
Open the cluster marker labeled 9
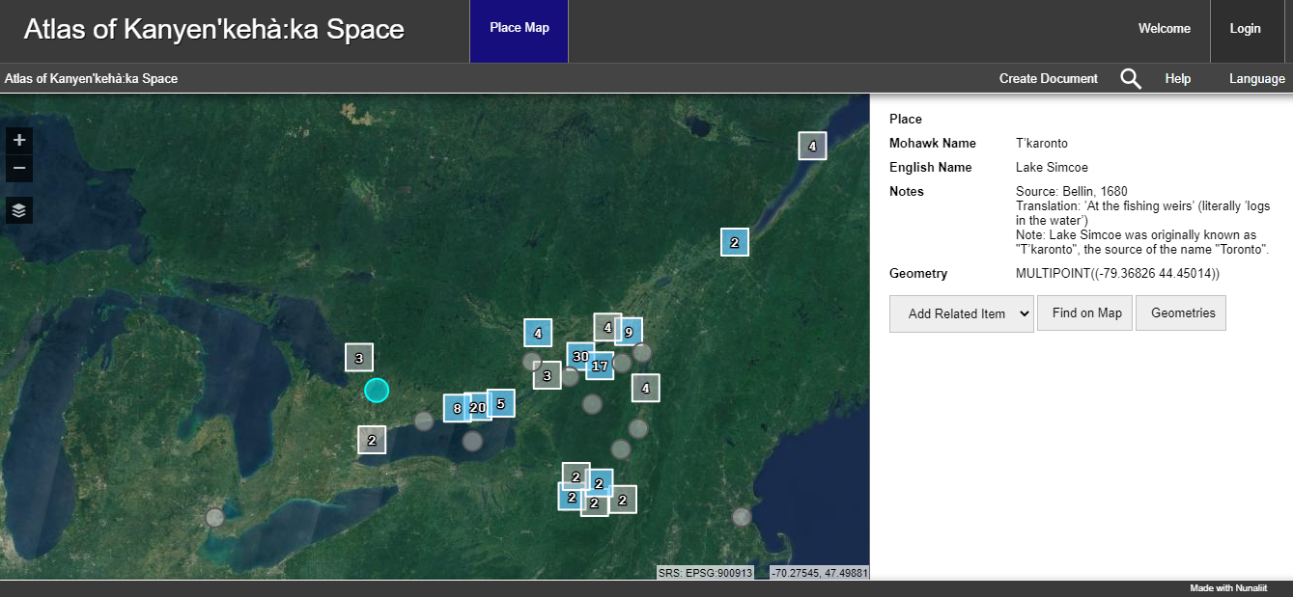[630, 332]
